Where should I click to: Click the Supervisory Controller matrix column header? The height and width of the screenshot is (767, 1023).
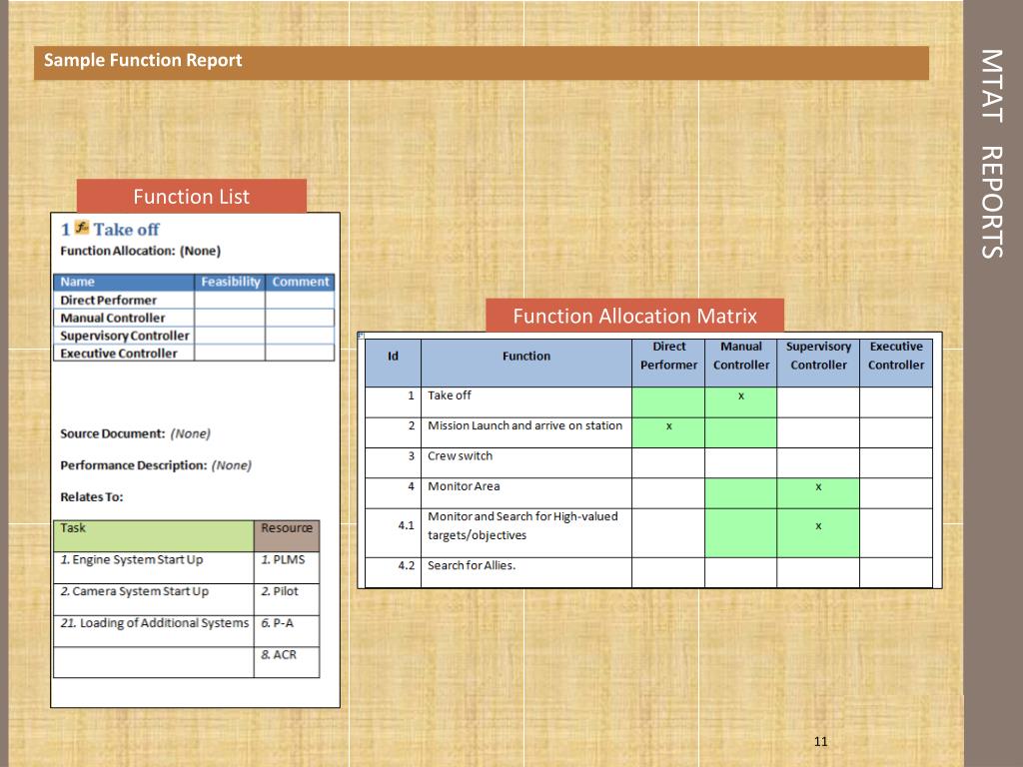click(818, 364)
